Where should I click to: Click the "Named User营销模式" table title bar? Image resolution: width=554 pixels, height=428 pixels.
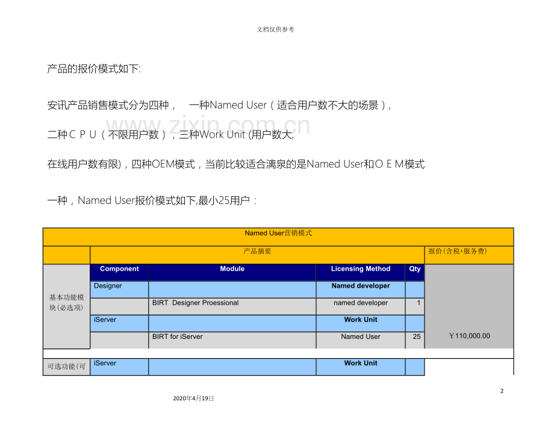pyautogui.click(x=278, y=233)
